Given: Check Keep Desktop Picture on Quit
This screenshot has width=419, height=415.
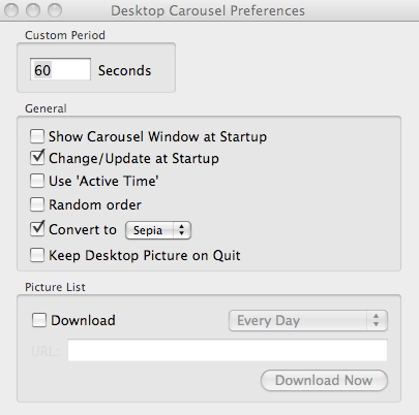Looking at the screenshot, I should click(37, 255).
